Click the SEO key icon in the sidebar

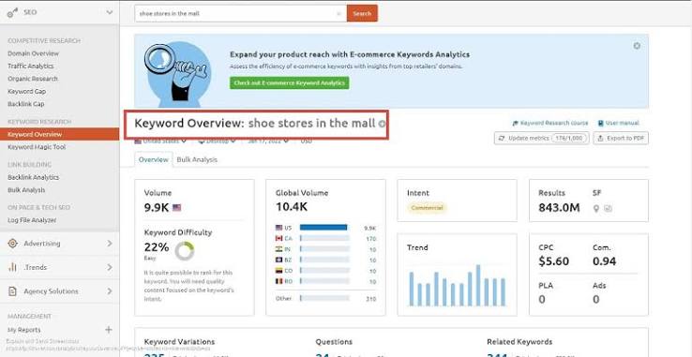(13, 13)
